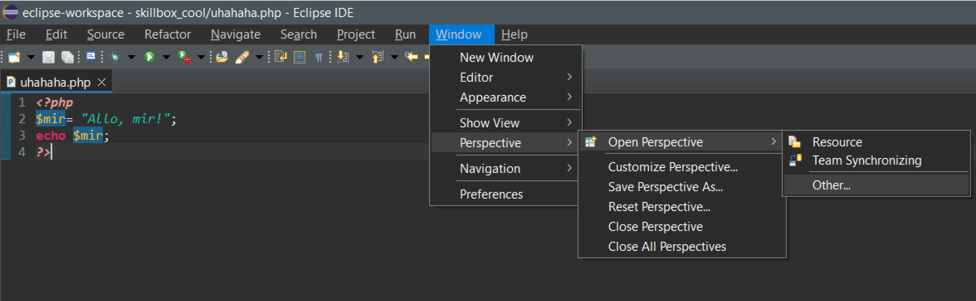
Task: Close the uhahaha.php editor tab
Action: pos(101,82)
